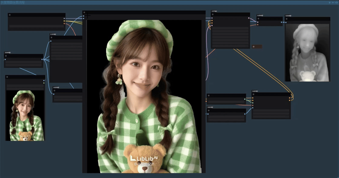The width and height of the screenshot is (339, 178).
Task: Open menu icon of the 0.649秒 node
Action: click(x=6, y=56)
